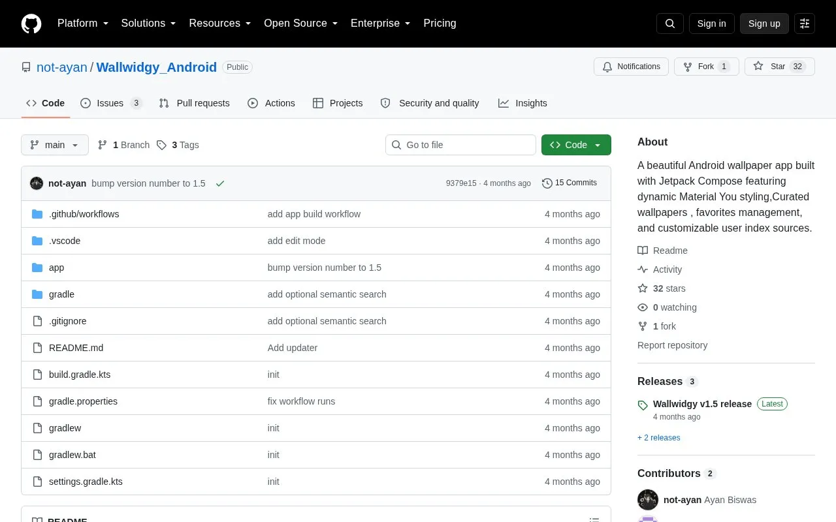Open the Insights tab
Viewport: 836px width, 522px height.
522,103
